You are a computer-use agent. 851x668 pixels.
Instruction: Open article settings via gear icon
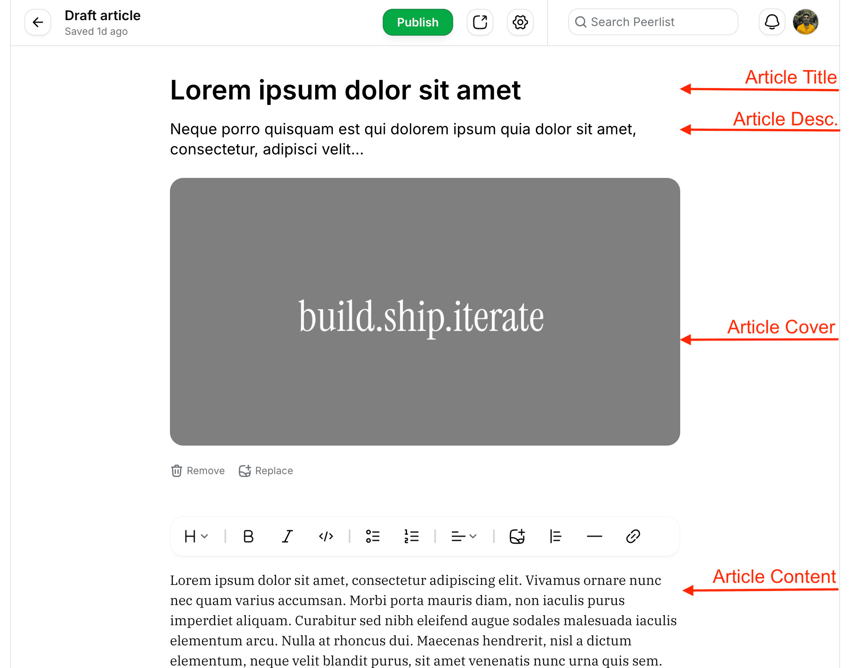(x=522, y=22)
